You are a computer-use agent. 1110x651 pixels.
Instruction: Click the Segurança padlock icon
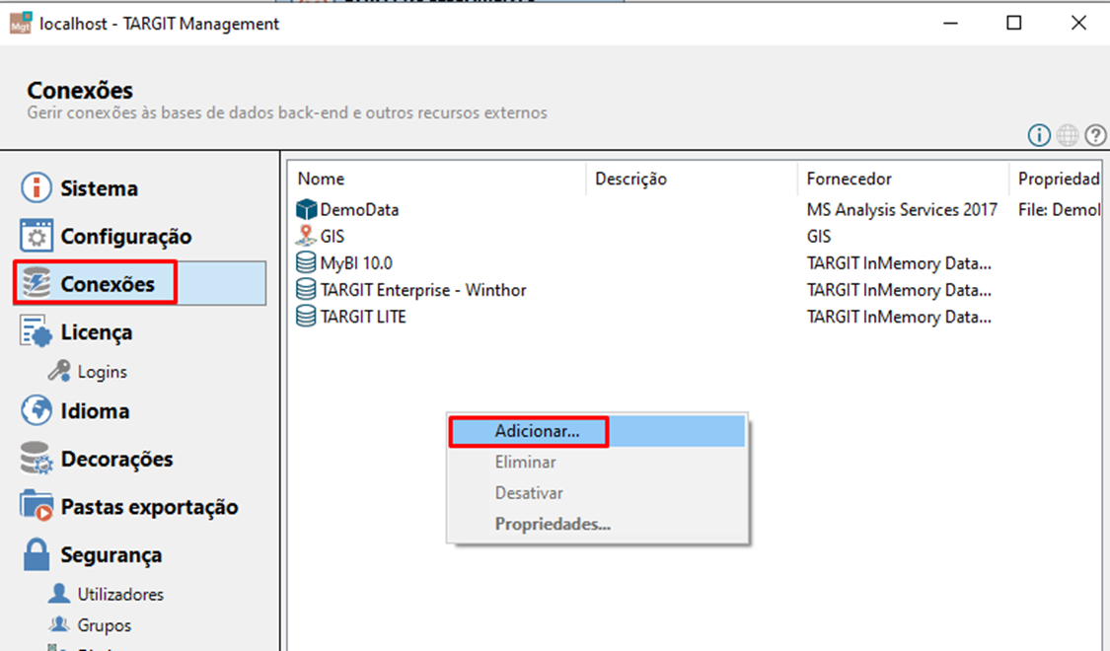[37, 554]
